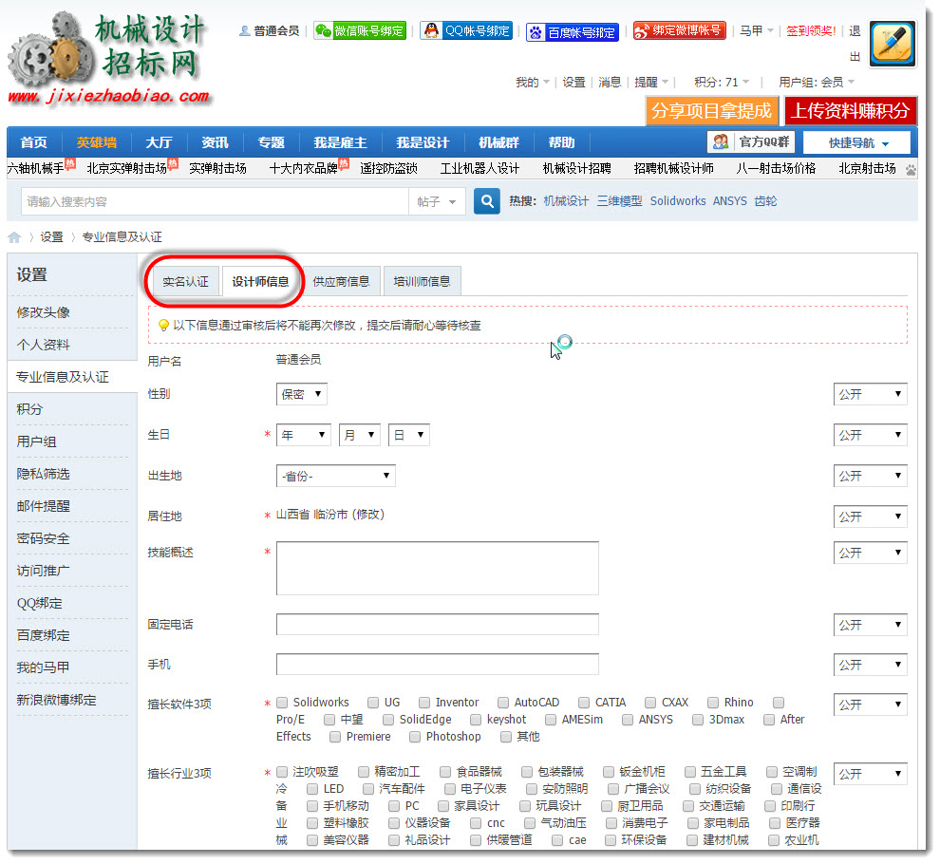Open the 提醒 top menu
Image resolution: width=940 pixels, height=864 pixels.
click(x=651, y=83)
